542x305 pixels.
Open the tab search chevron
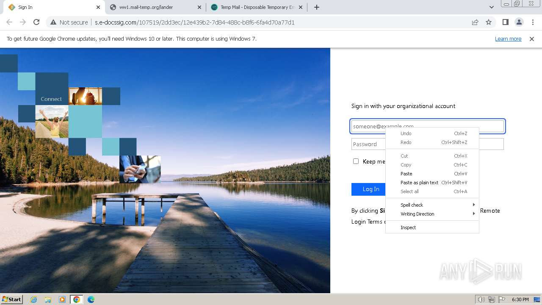click(492, 7)
